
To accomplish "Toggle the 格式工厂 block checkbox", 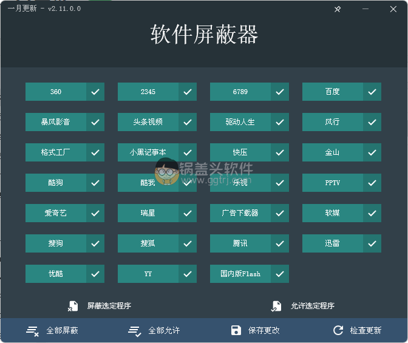I will point(95,152).
